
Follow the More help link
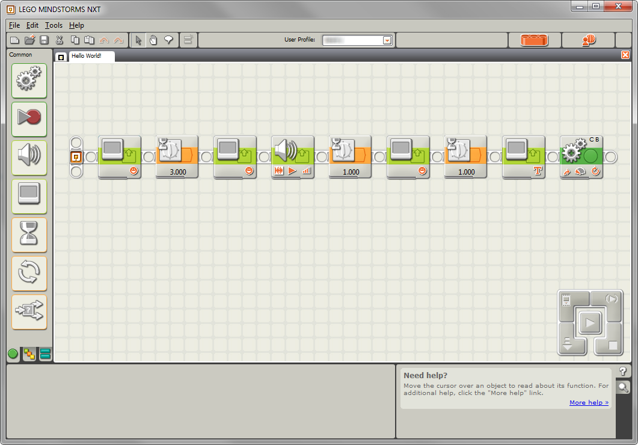589,403
